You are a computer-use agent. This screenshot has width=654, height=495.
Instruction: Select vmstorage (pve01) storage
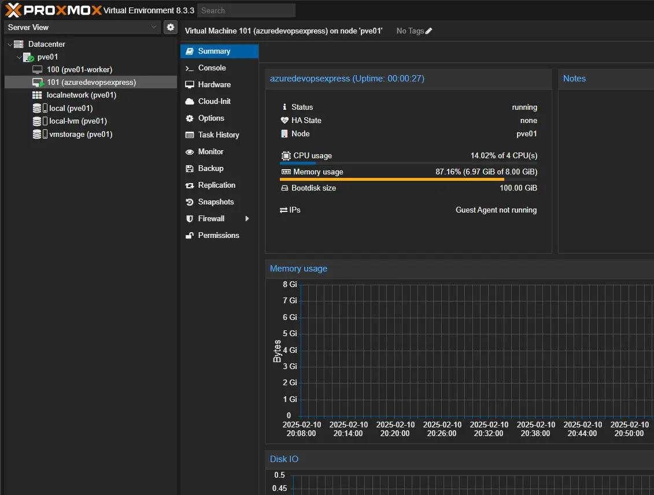pos(80,135)
